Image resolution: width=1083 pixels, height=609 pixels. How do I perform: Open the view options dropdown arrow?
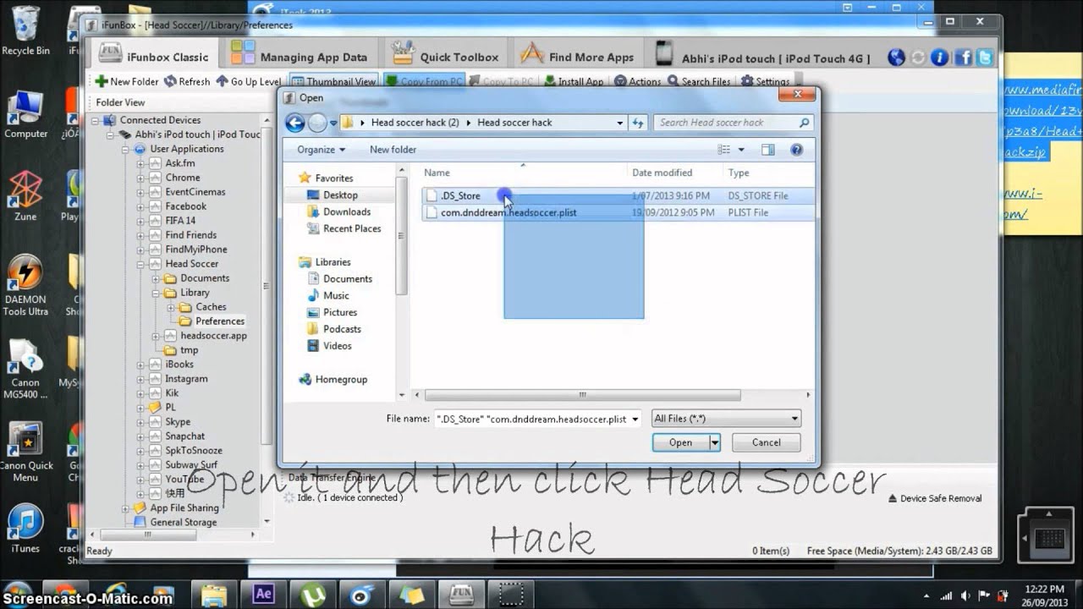tap(741, 150)
